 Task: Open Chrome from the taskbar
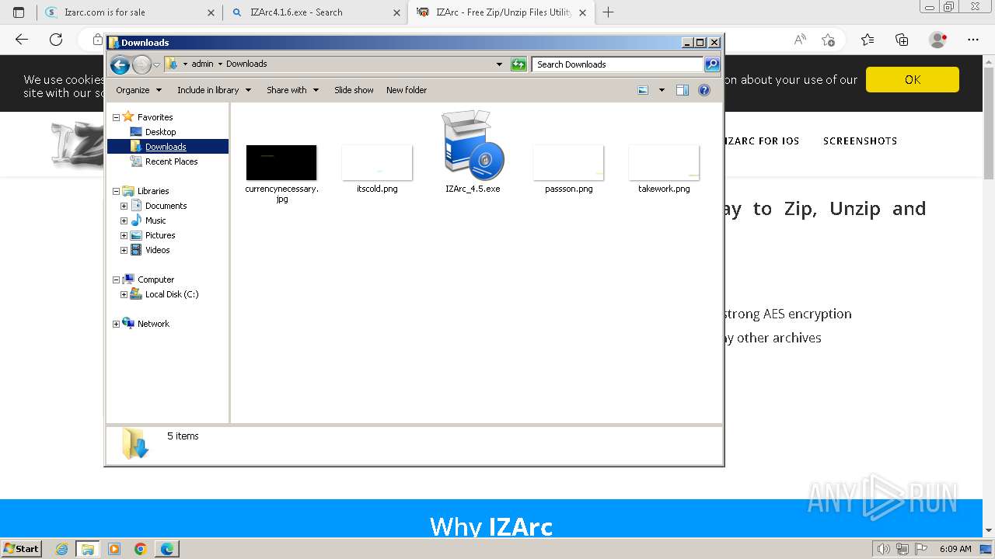141,549
